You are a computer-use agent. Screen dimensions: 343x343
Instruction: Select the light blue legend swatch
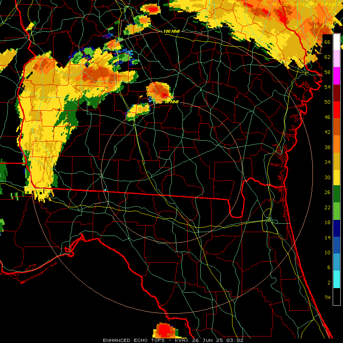point(337,262)
